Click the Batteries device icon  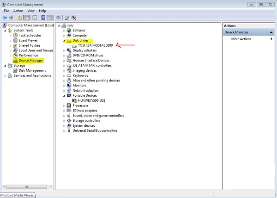(69, 30)
